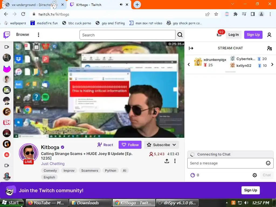The height and width of the screenshot is (207, 276).
Task: Show the previous gift leaderboard entries
Action: pyautogui.click(x=189, y=64)
